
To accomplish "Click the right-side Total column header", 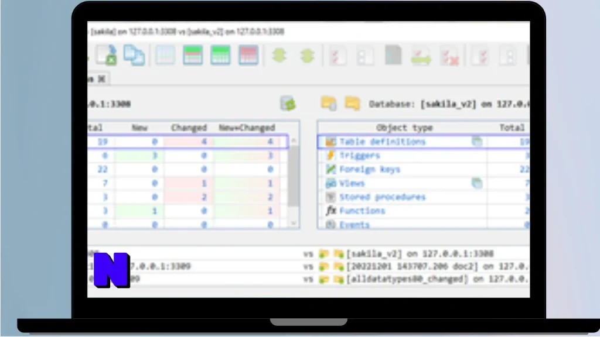I will (x=512, y=128).
